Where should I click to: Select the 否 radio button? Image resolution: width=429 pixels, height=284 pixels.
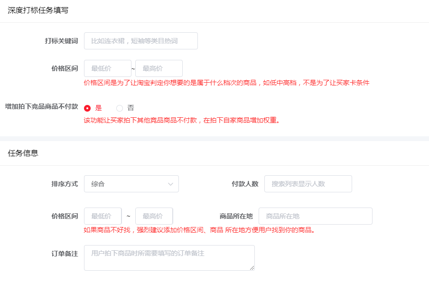120,108
